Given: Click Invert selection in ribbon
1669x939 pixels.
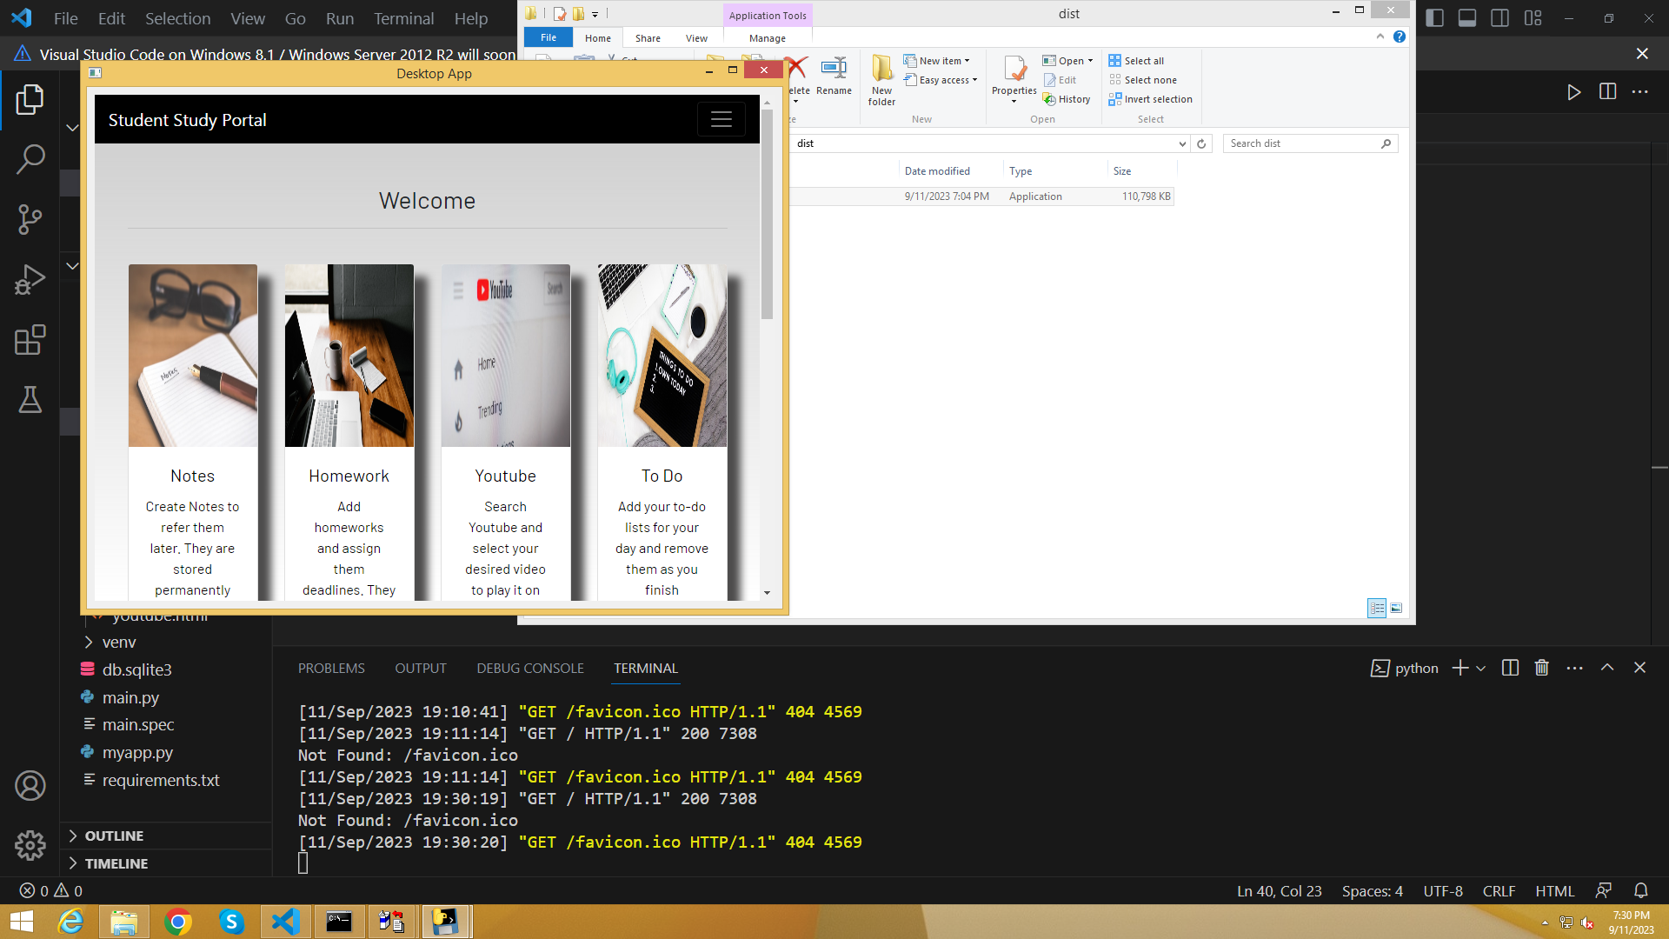Looking at the screenshot, I should click(1150, 99).
